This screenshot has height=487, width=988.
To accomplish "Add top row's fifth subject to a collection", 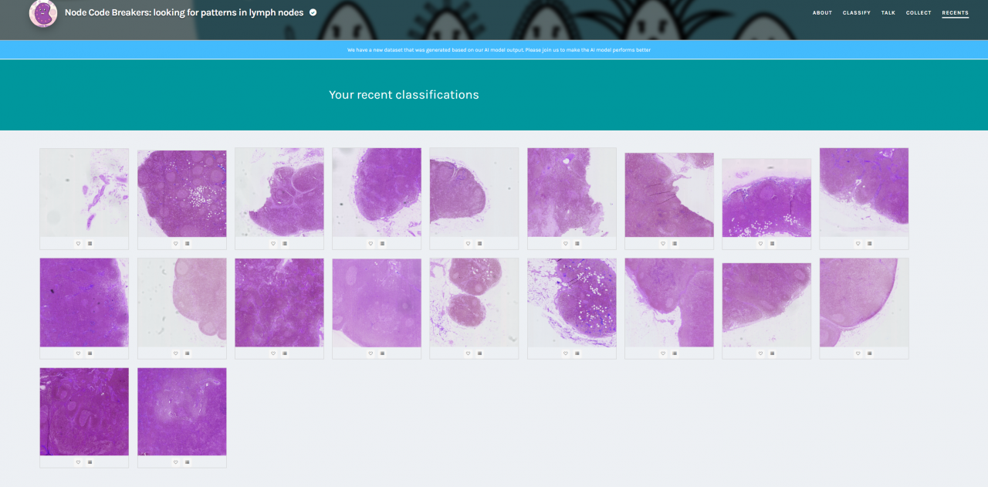I will click(479, 243).
